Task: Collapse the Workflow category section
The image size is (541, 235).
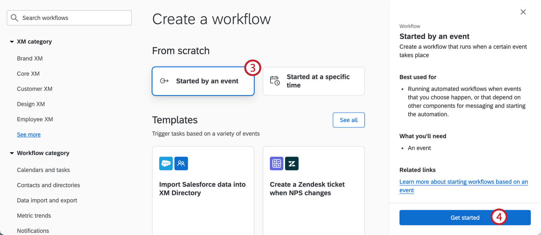Action: (x=12, y=153)
